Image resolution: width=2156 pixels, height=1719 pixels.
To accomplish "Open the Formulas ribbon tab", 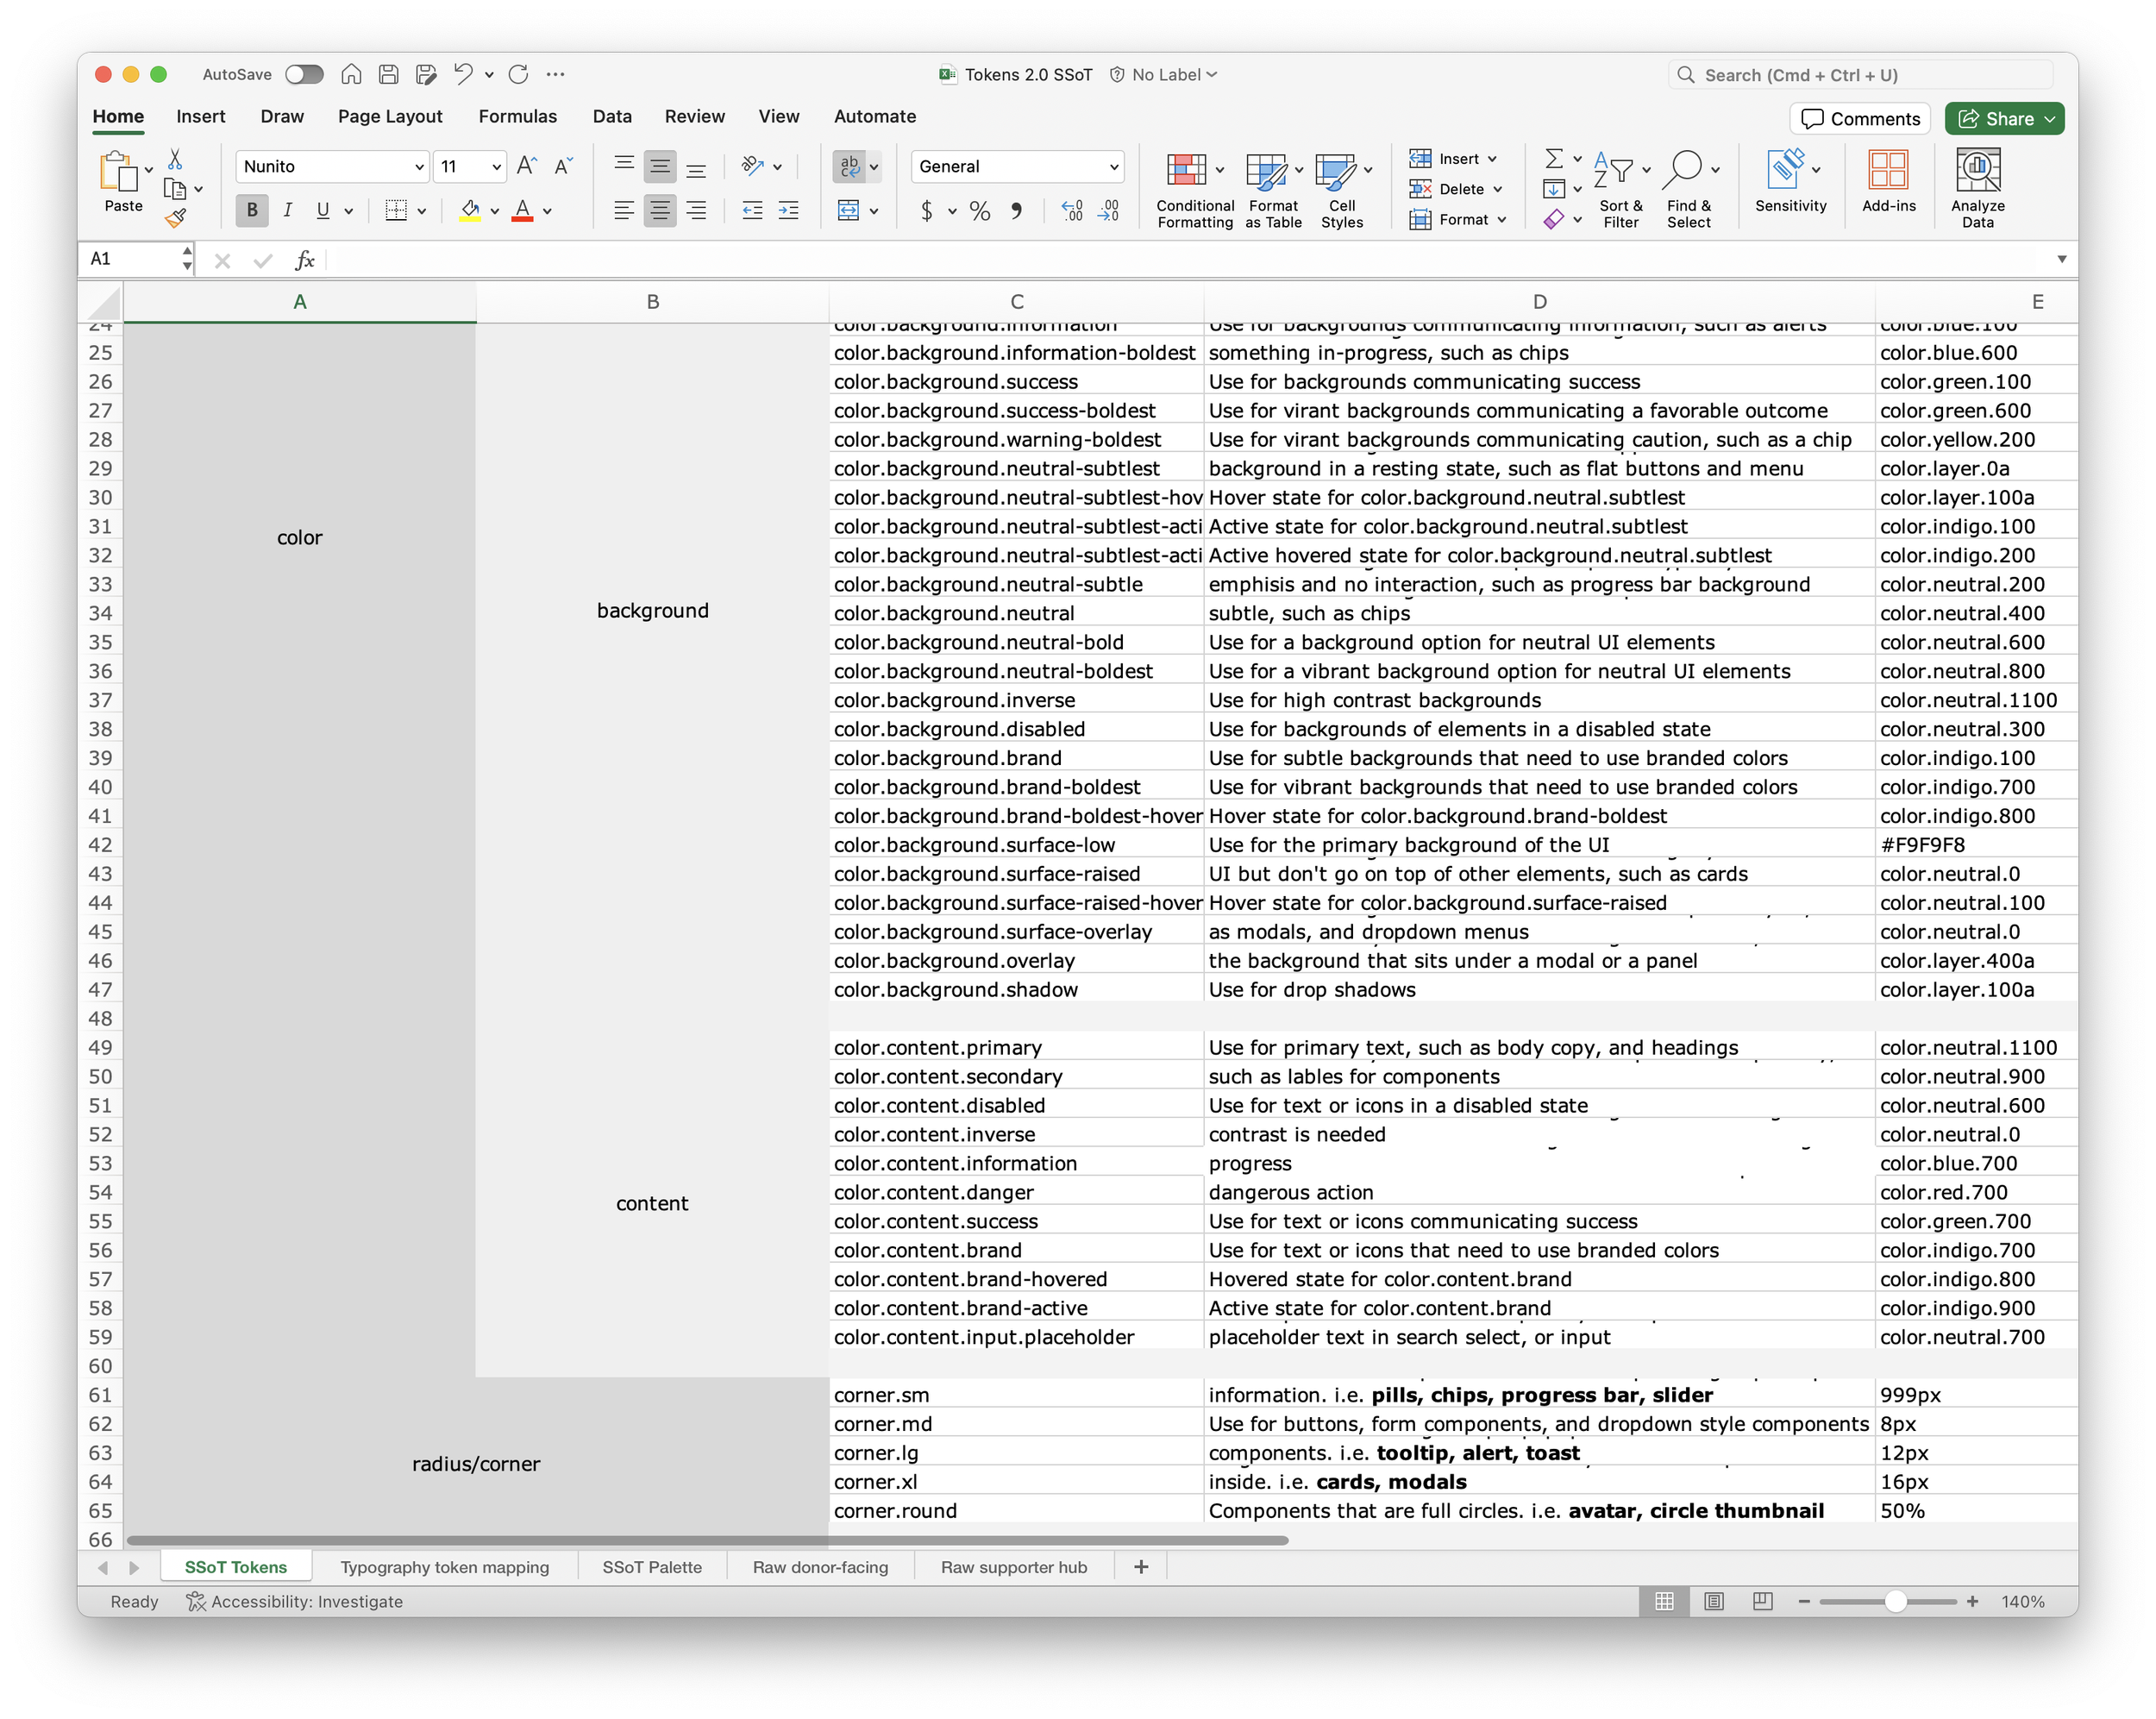I will 517,116.
